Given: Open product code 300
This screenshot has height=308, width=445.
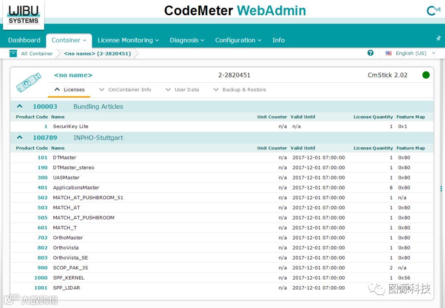Looking at the screenshot, I should click(x=42, y=177).
